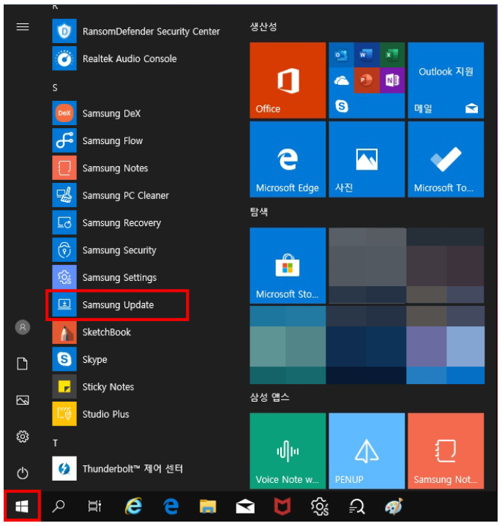Open OneNote icon in folder tile
This screenshot has width=502, height=526.
click(x=392, y=80)
